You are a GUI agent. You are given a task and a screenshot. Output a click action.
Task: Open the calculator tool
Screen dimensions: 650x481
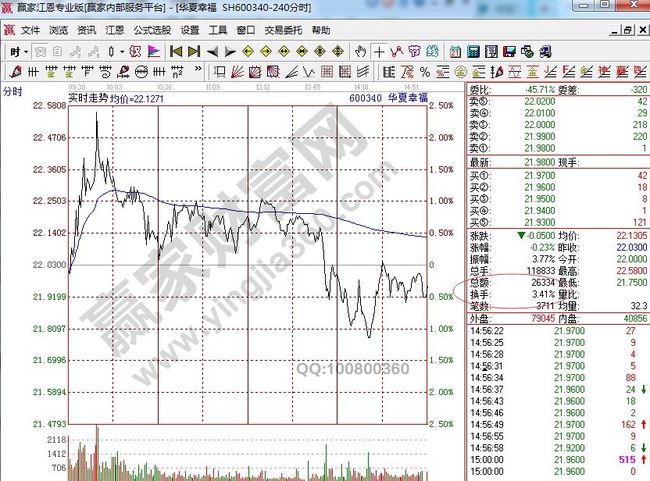pos(473,52)
